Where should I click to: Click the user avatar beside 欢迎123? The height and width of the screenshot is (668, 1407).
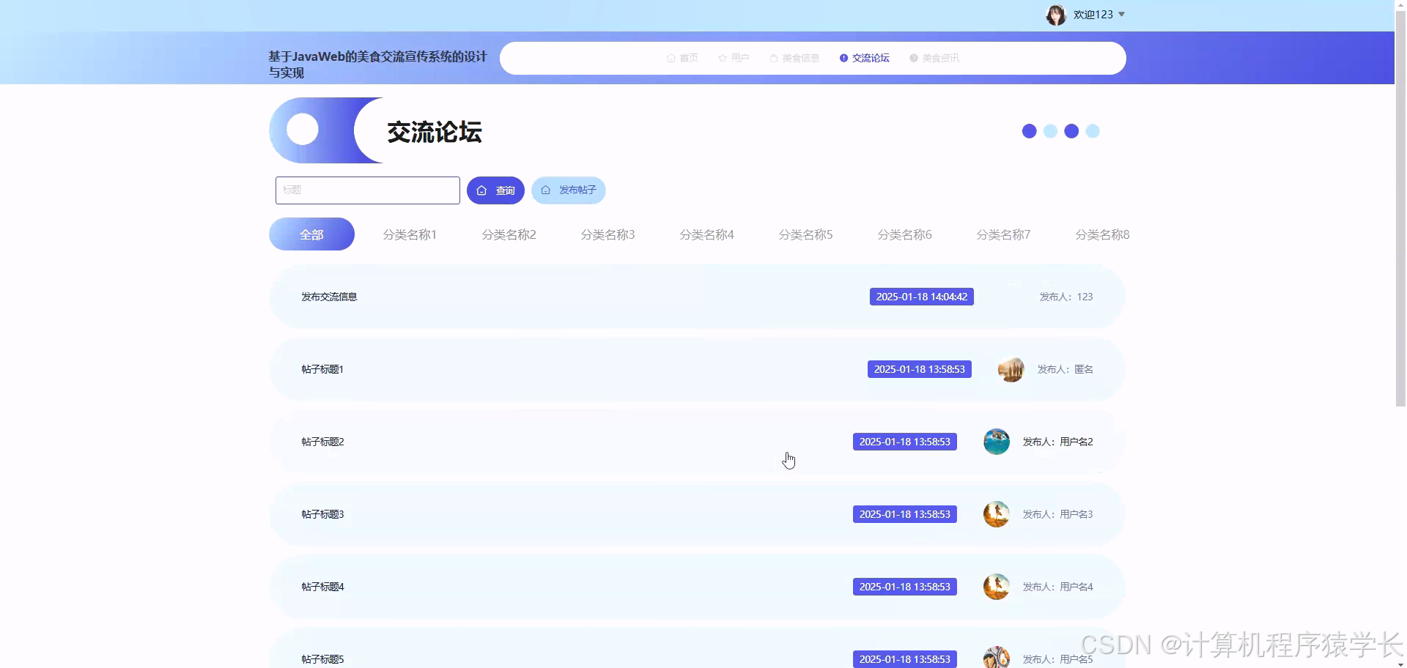pos(1055,15)
